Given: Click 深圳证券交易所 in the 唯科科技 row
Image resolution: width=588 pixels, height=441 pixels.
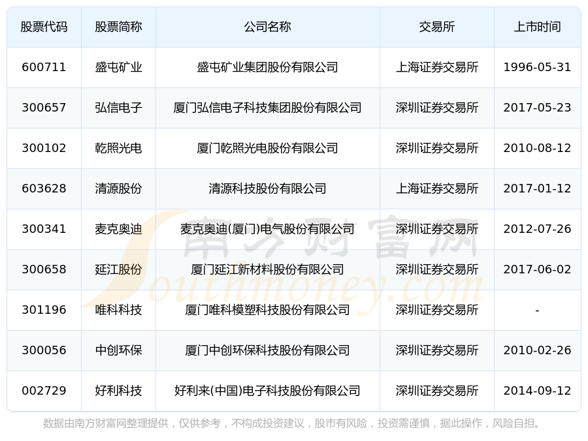Looking at the screenshot, I should click(437, 310).
